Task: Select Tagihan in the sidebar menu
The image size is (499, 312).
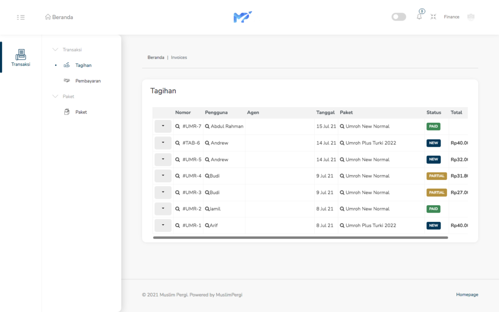Action: click(83, 65)
